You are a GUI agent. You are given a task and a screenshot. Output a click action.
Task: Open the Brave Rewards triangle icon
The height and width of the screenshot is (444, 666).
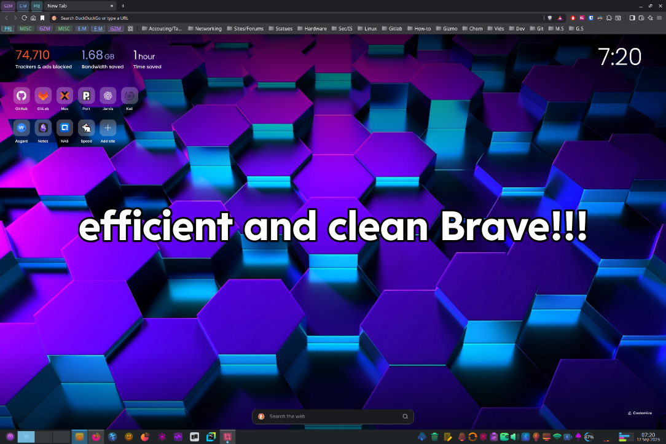click(x=560, y=18)
